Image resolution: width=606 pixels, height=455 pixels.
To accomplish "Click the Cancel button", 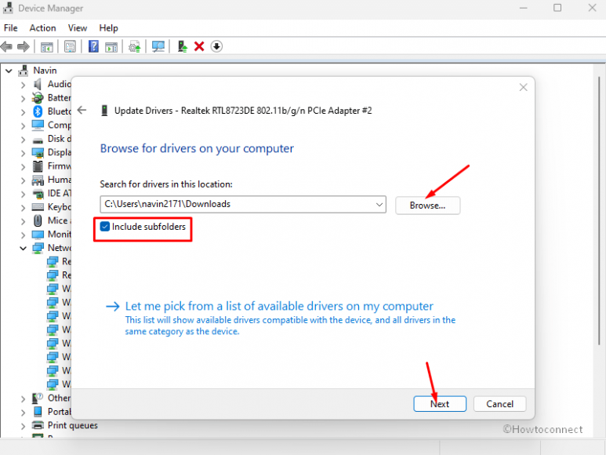I will pyautogui.click(x=499, y=404).
